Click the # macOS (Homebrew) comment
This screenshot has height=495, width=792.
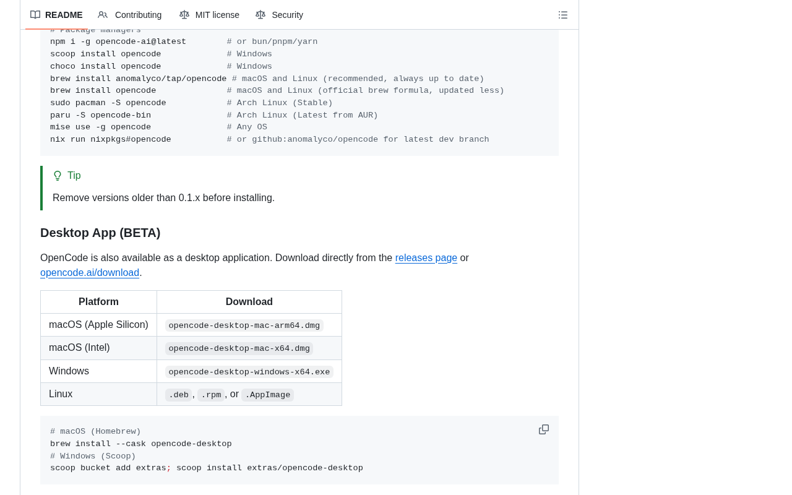[95, 432]
